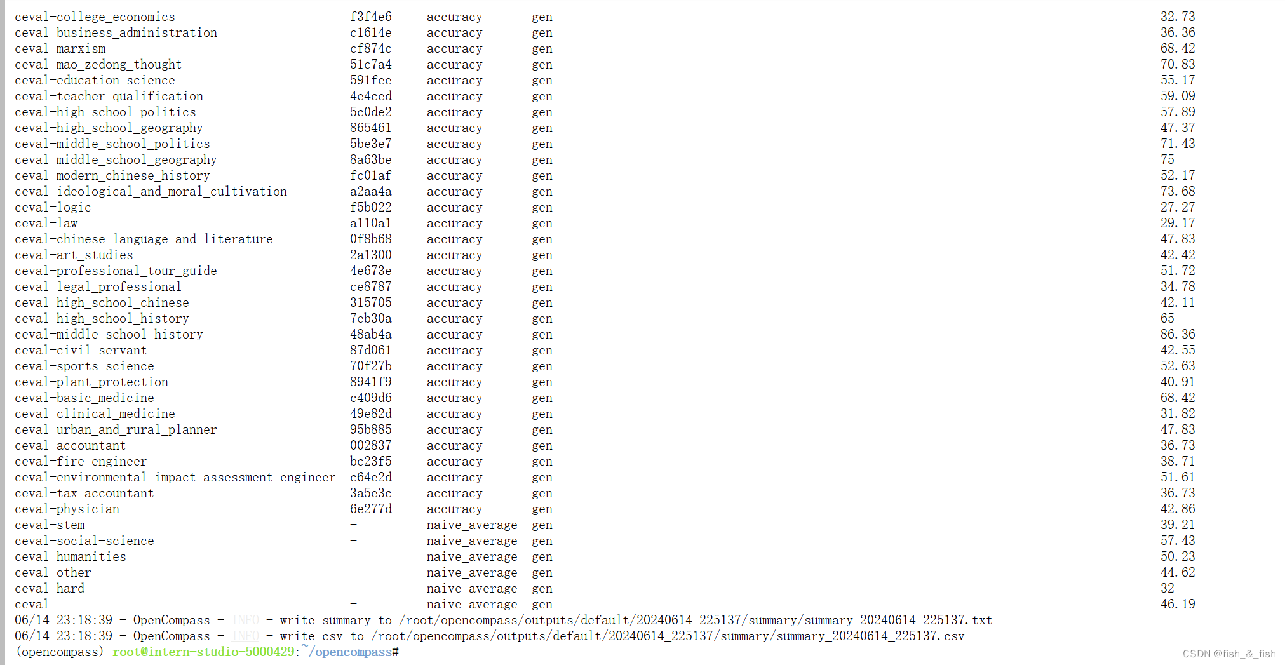1285x665 pixels.
Task: Select ceval-high_school_chinese row name
Action: (102, 303)
